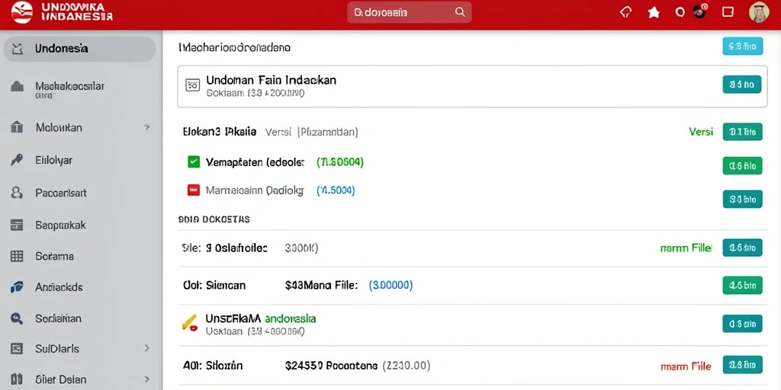The image size is (781, 390).
Task: Click the icon box beside Undoman Fain Indaekan
Action: tap(193, 85)
